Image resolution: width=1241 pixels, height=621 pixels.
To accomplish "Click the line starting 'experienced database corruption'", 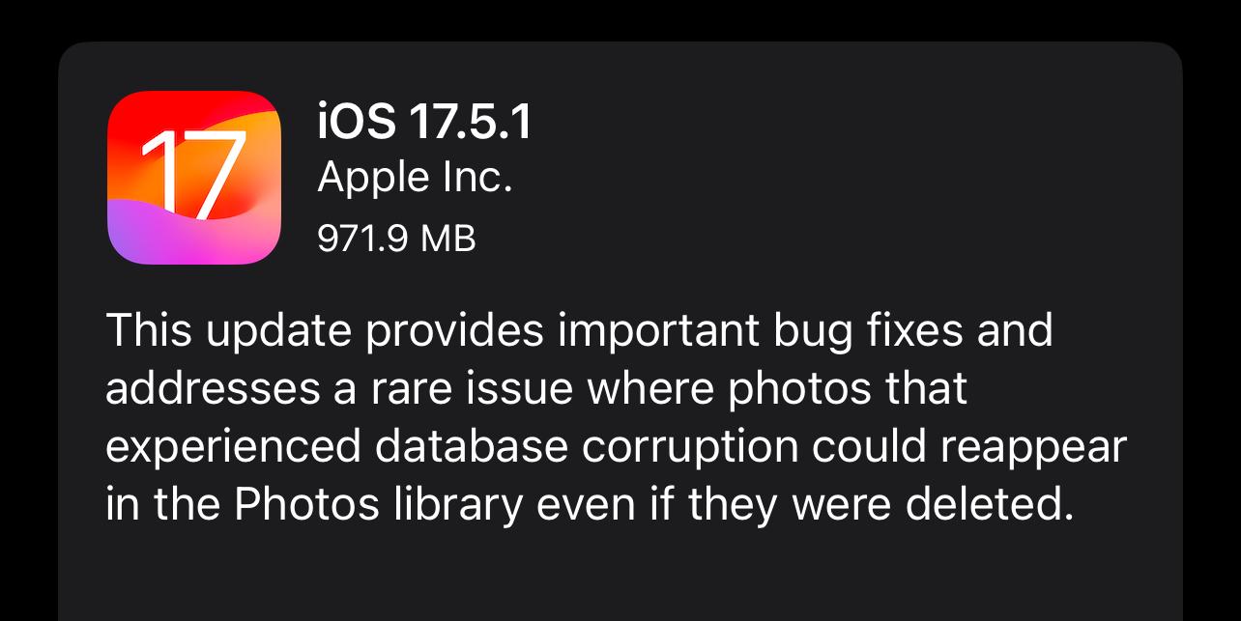I will (616, 448).
